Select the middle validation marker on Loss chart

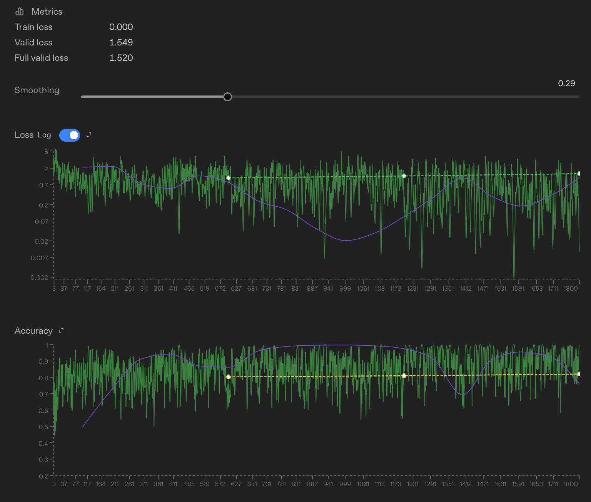pos(404,176)
